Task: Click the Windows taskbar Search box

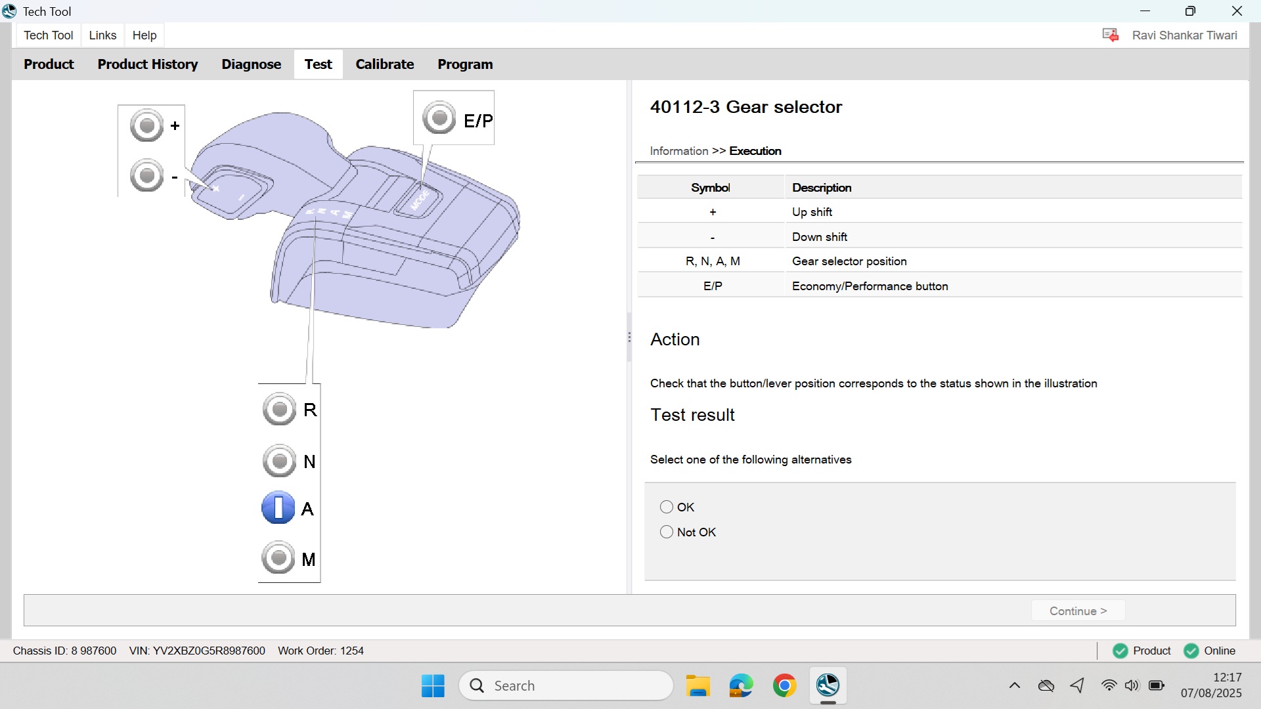Action: pos(566,686)
